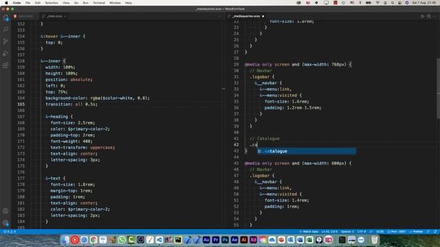The image size is (440, 247).
Task: Click the // Catalogue comment line
Action: click(x=264, y=139)
